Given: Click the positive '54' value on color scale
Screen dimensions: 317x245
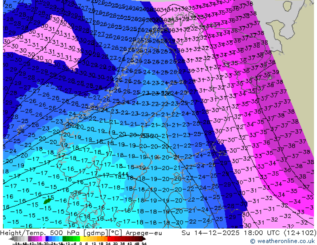Looking at the screenshot, I should point(144,243).
